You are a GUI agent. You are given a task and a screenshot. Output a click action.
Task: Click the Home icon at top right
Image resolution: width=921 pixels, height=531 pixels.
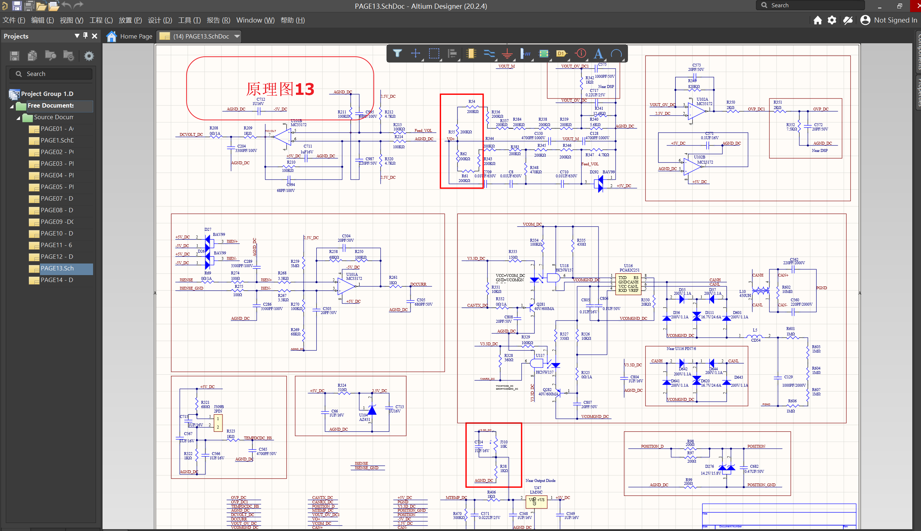(x=817, y=20)
